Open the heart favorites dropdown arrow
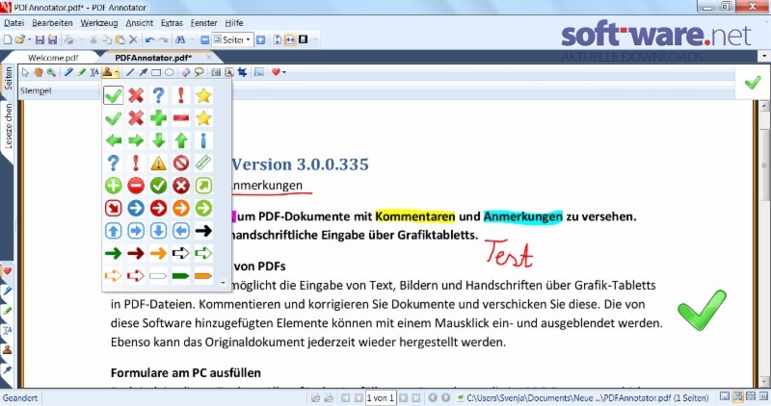The height and width of the screenshot is (406, 771). pos(284,73)
